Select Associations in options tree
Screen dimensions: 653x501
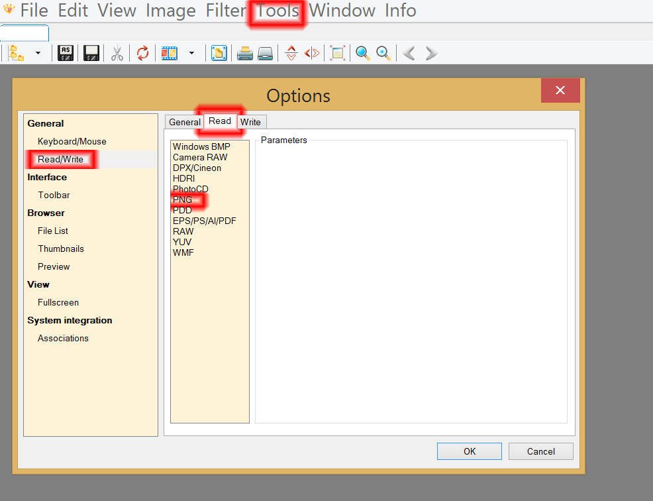(x=64, y=339)
